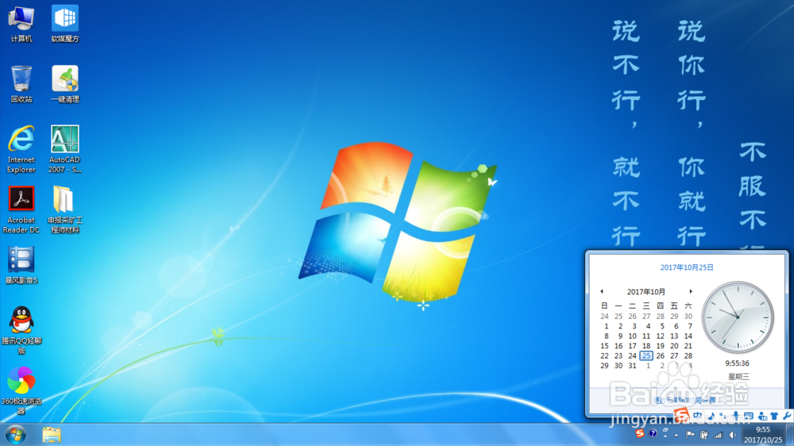This screenshot has height=446, width=794.
Task: Select the Internet Explorer desktop icon
Action: click(21, 149)
